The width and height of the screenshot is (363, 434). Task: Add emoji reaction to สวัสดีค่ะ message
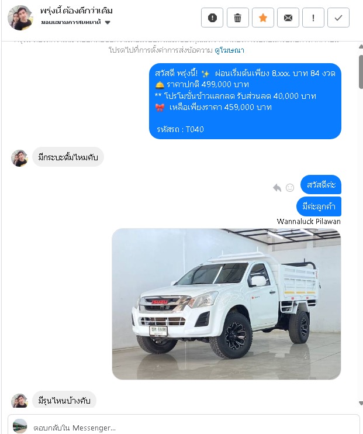(290, 188)
